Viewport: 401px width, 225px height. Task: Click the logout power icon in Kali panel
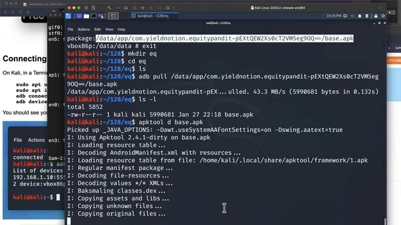pos(383,16)
